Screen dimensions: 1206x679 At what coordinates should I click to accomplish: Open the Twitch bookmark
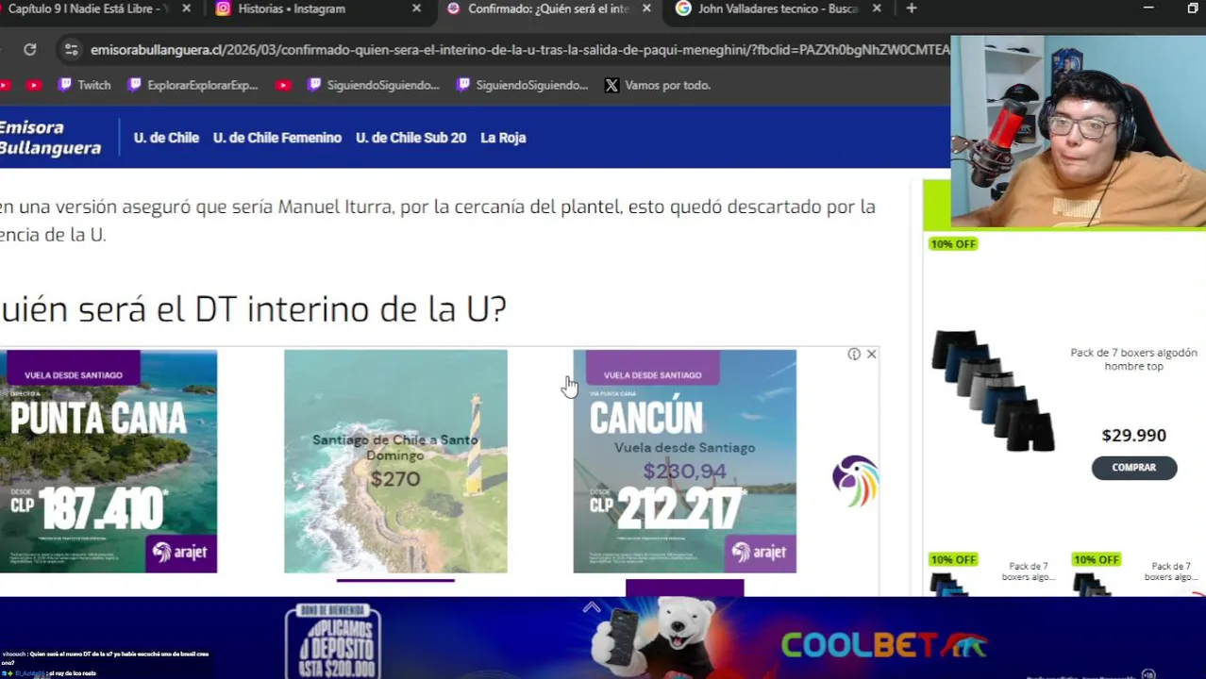coord(85,85)
